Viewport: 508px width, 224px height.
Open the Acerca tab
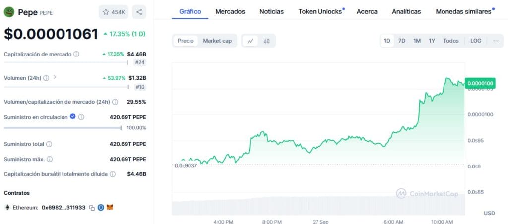click(x=367, y=12)
